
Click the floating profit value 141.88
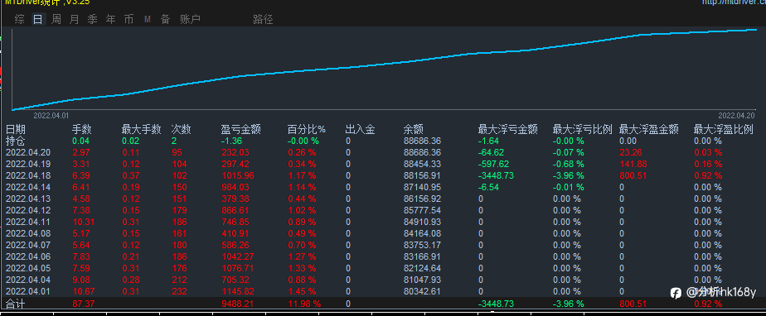click(x=633, y=164)
